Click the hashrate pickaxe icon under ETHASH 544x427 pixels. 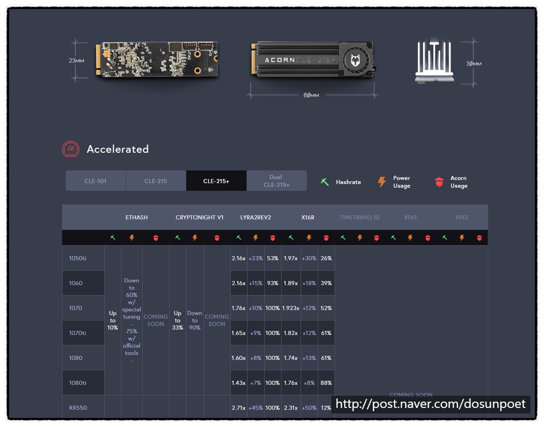(x=113, y=238)
